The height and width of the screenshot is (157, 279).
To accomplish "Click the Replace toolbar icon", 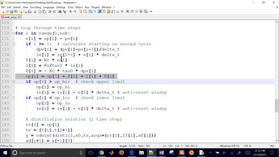I will point(65,12).
